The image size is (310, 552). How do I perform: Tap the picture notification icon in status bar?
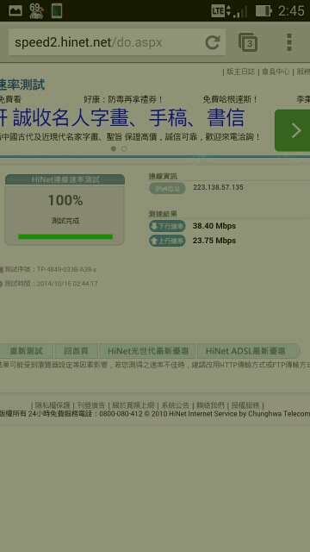(x=15, y=10)
